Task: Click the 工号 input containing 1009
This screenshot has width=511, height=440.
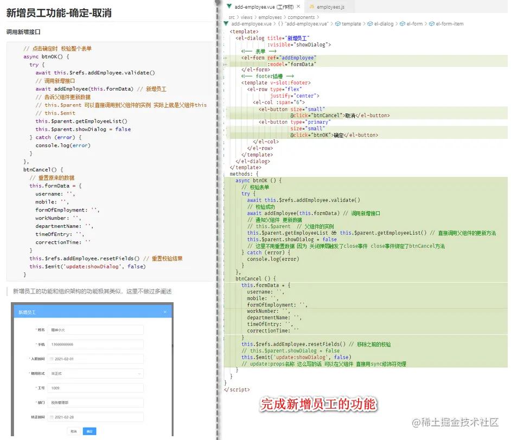Action: pyautogui.click(x=95, y=388)
